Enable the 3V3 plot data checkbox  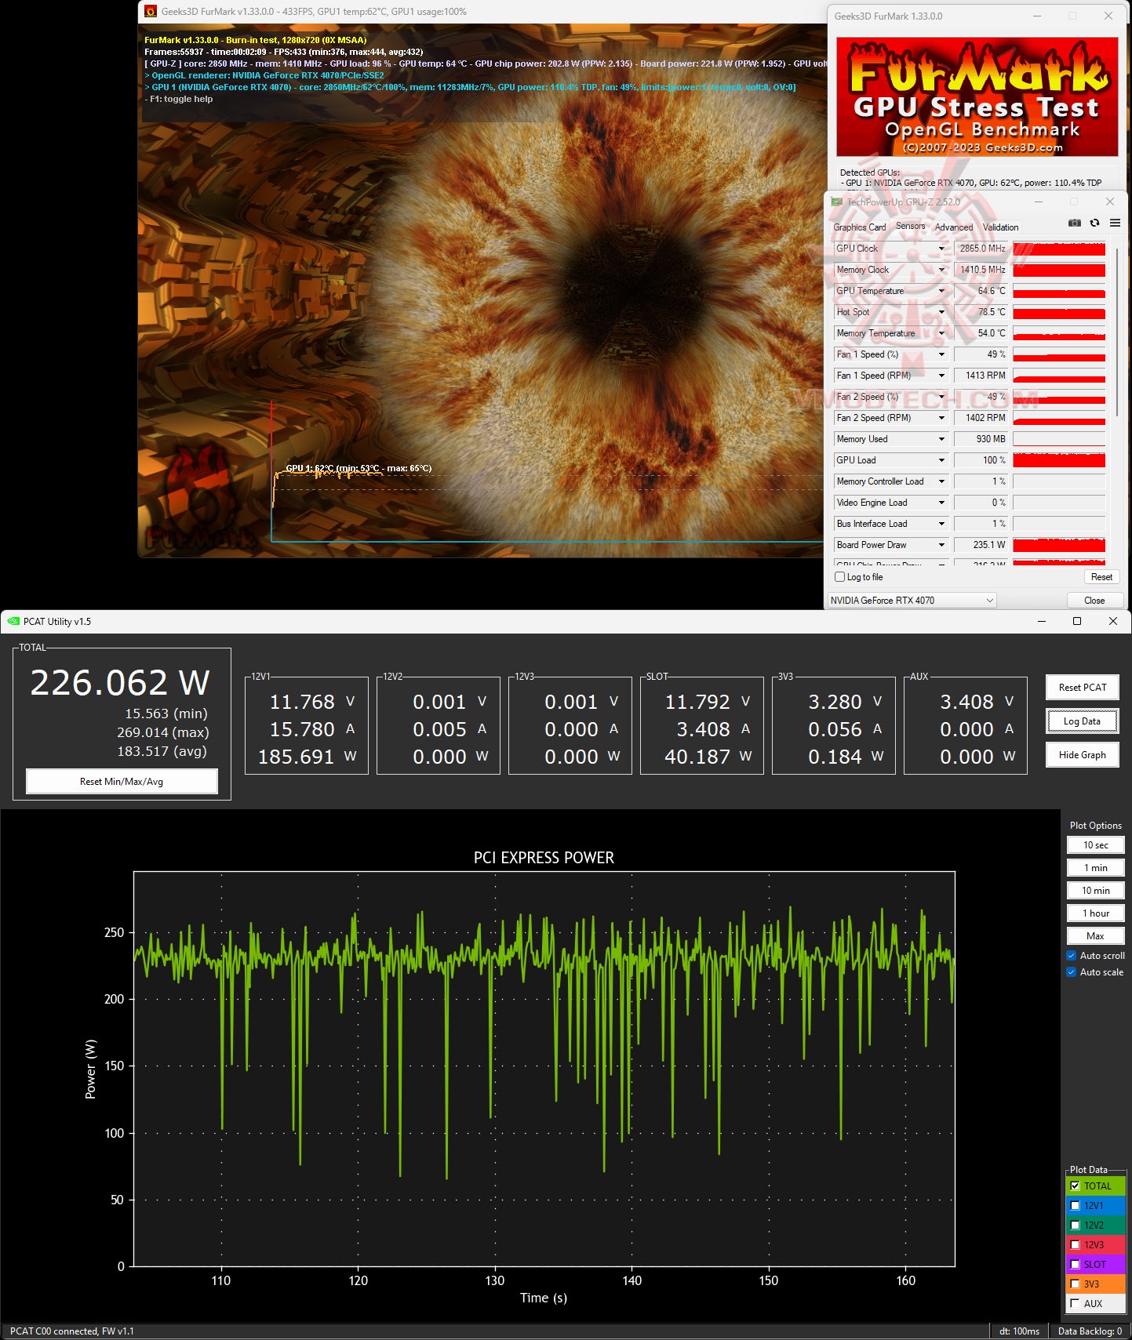1076,1284
